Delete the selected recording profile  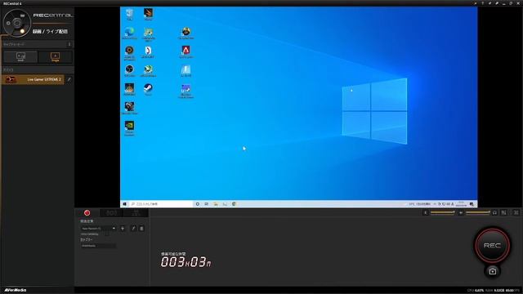click(x=141, y=229)
